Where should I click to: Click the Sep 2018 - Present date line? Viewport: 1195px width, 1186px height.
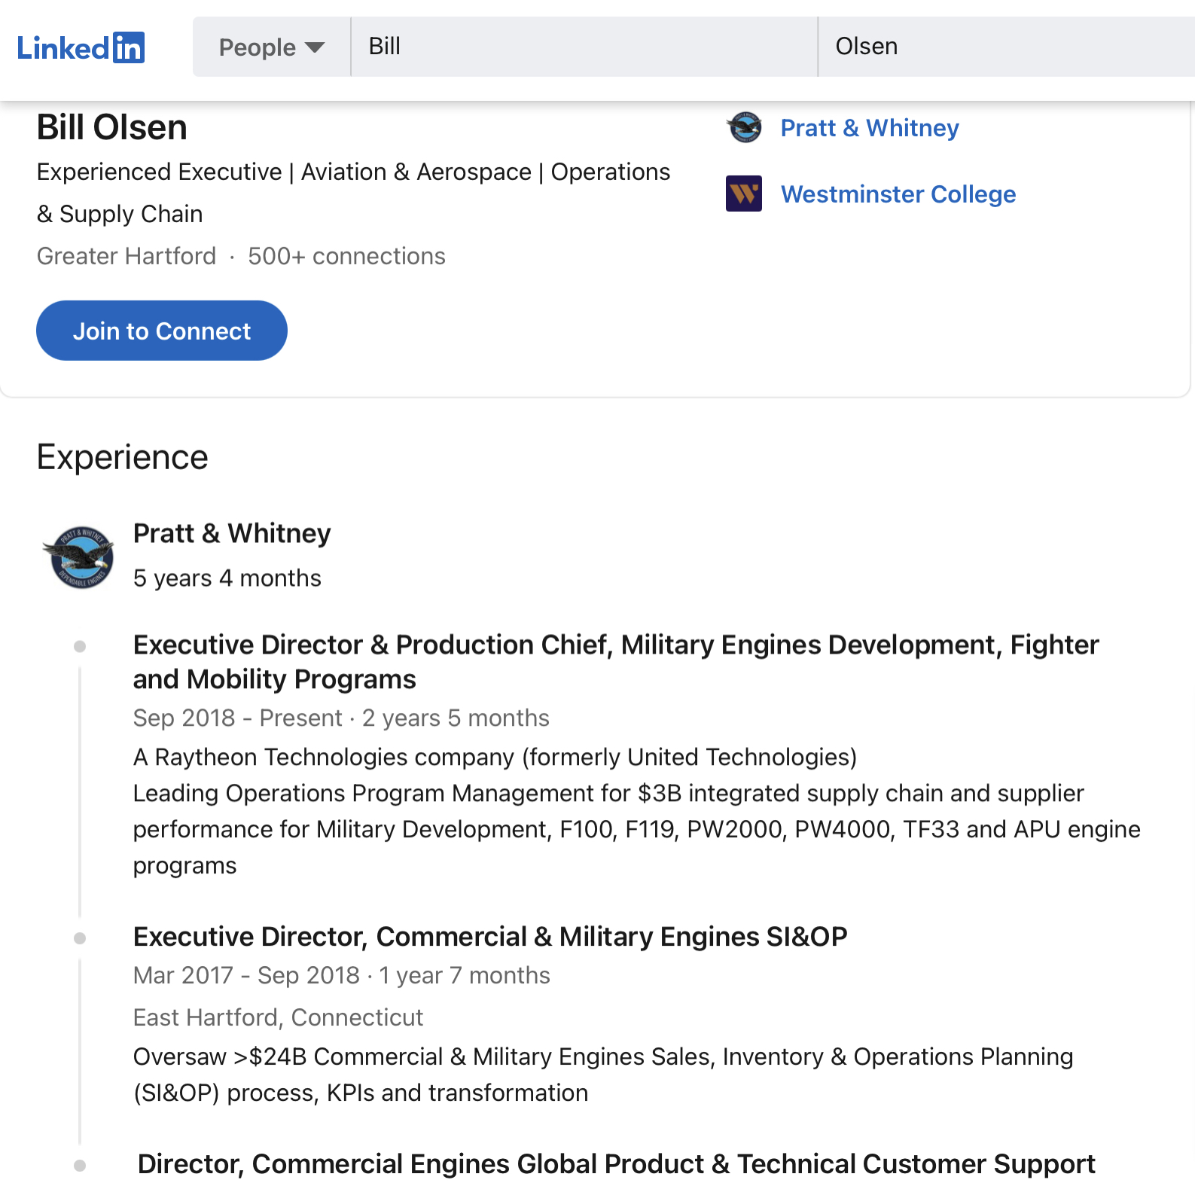point(341,718)
